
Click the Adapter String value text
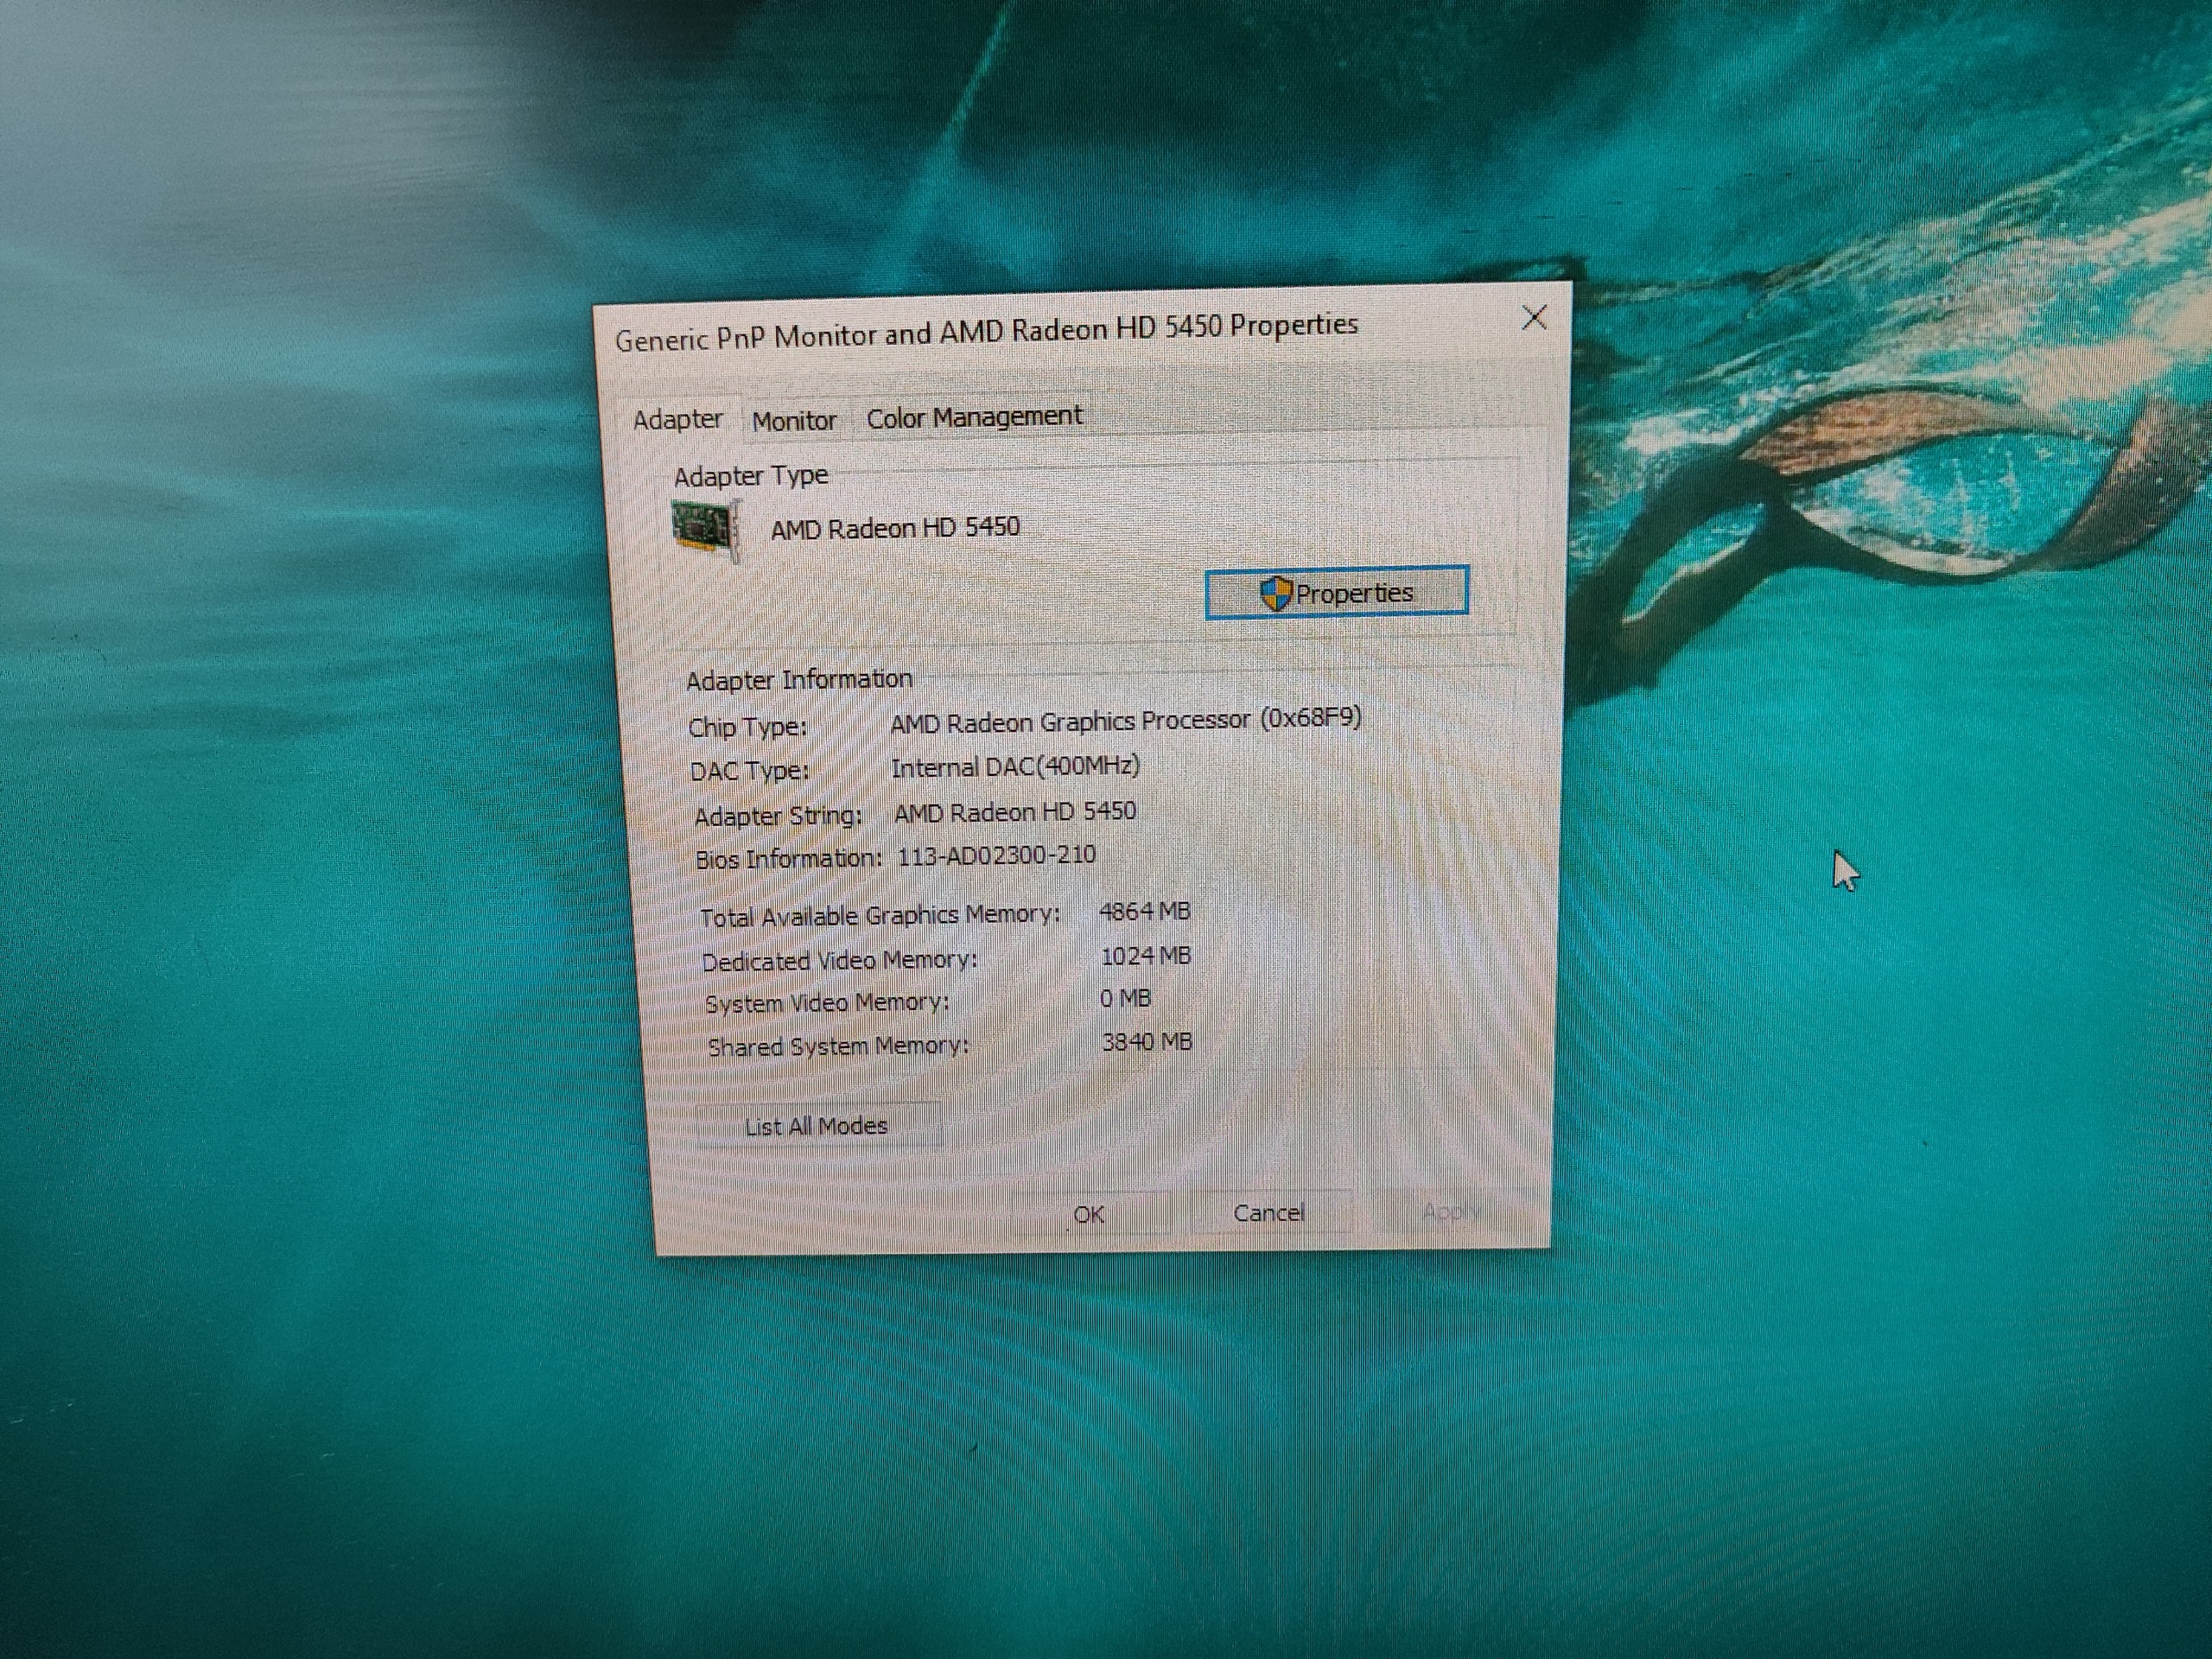(x=1014, y=812)
